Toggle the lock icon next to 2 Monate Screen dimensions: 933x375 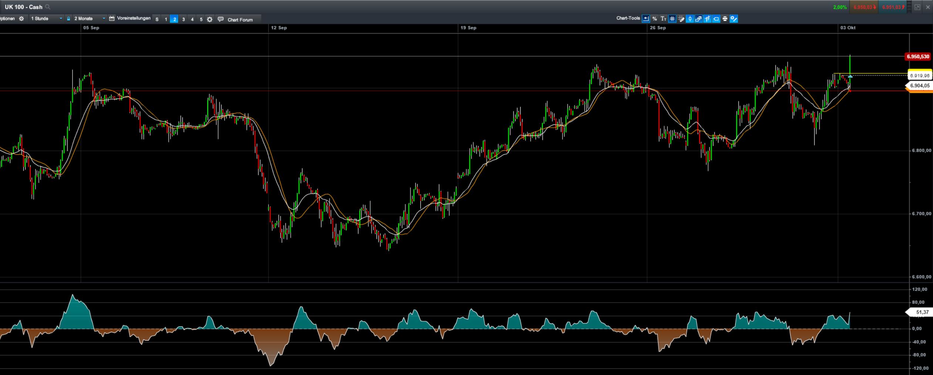[x=68, y=18]
